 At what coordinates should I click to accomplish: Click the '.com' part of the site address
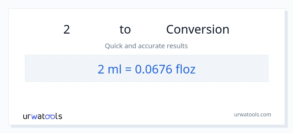pos(265,114)
